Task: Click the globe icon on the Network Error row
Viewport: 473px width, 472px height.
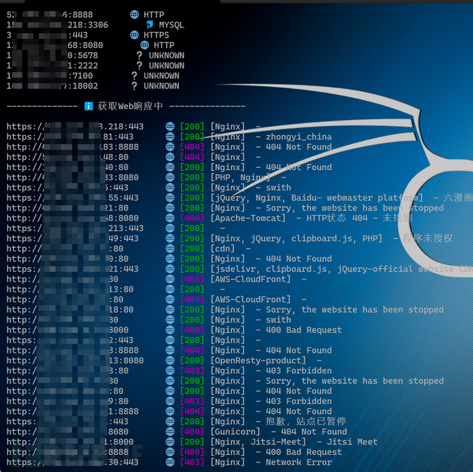Action: (170, 462)
